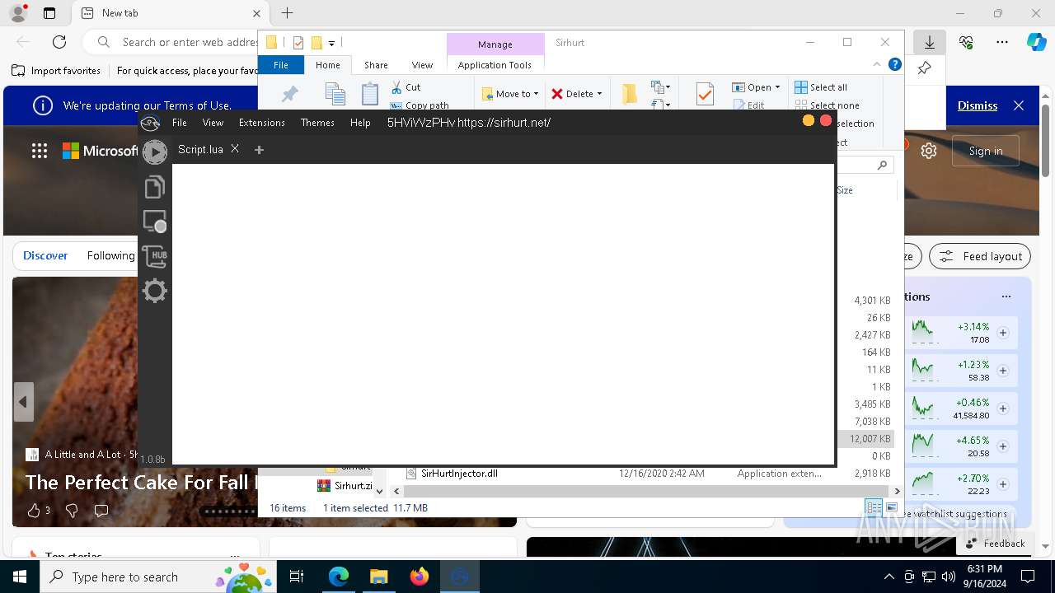Open SirHurt Themes menu
The image size is (1055, 593).
coord(317,123)
